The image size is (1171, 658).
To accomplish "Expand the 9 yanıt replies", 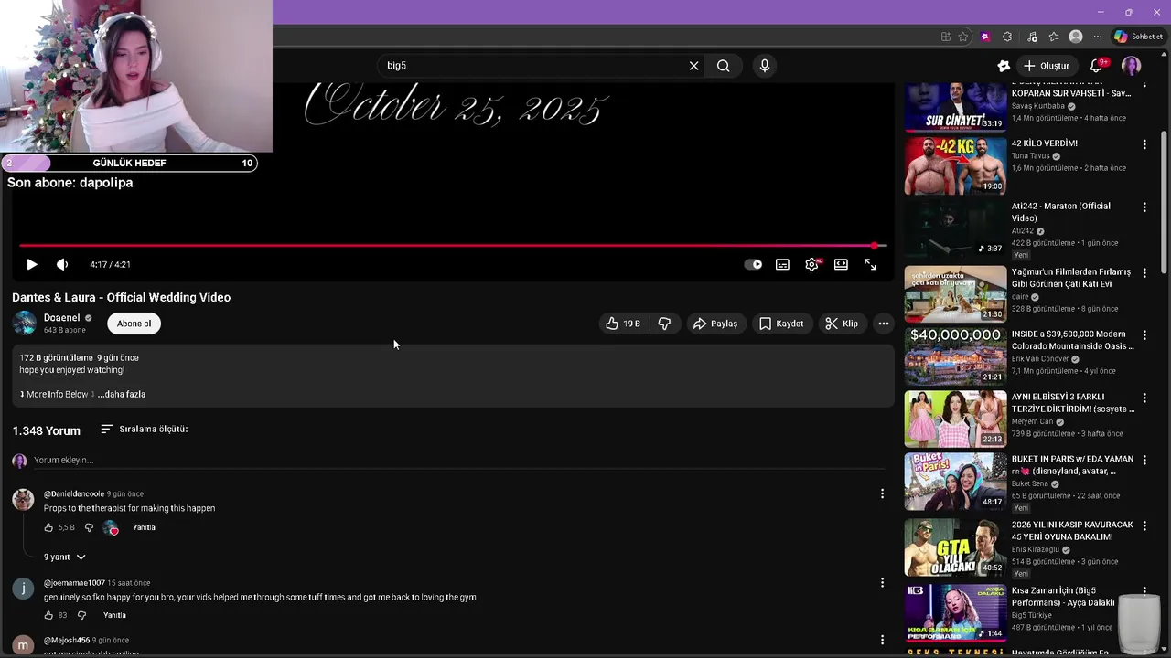I will [64, 557].
